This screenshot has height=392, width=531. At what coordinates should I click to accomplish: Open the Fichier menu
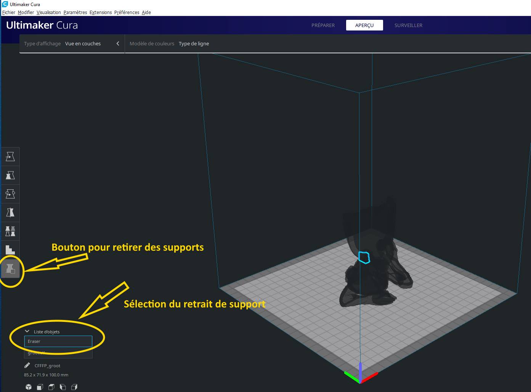(9, 13)
